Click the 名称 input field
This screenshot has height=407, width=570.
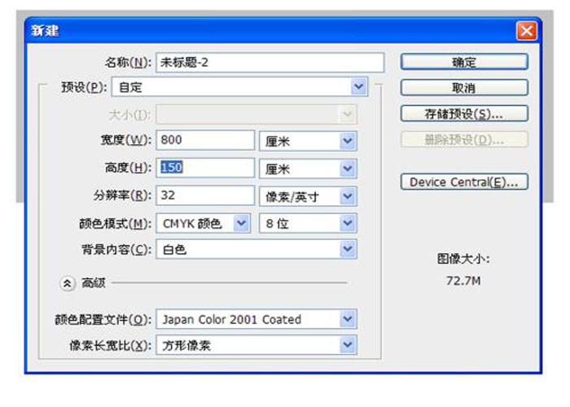point(270,63)
